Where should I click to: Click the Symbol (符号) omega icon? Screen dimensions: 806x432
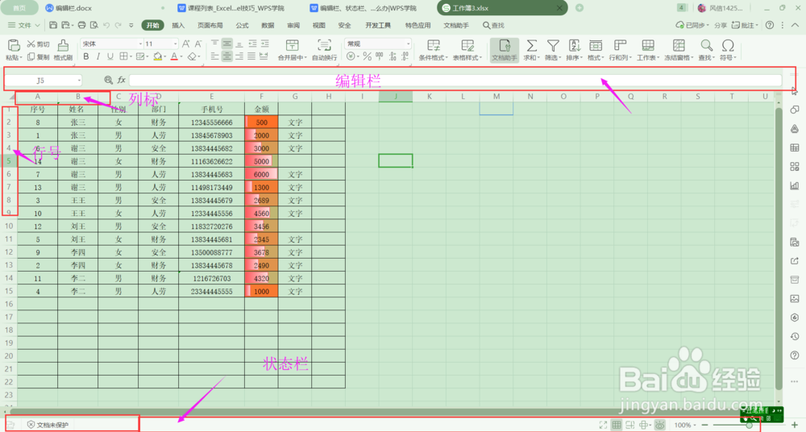click(x=727, y=46)
